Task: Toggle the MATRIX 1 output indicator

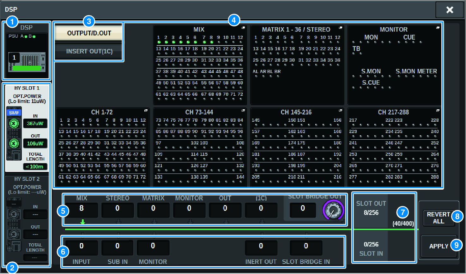Action: coord(256,42)
